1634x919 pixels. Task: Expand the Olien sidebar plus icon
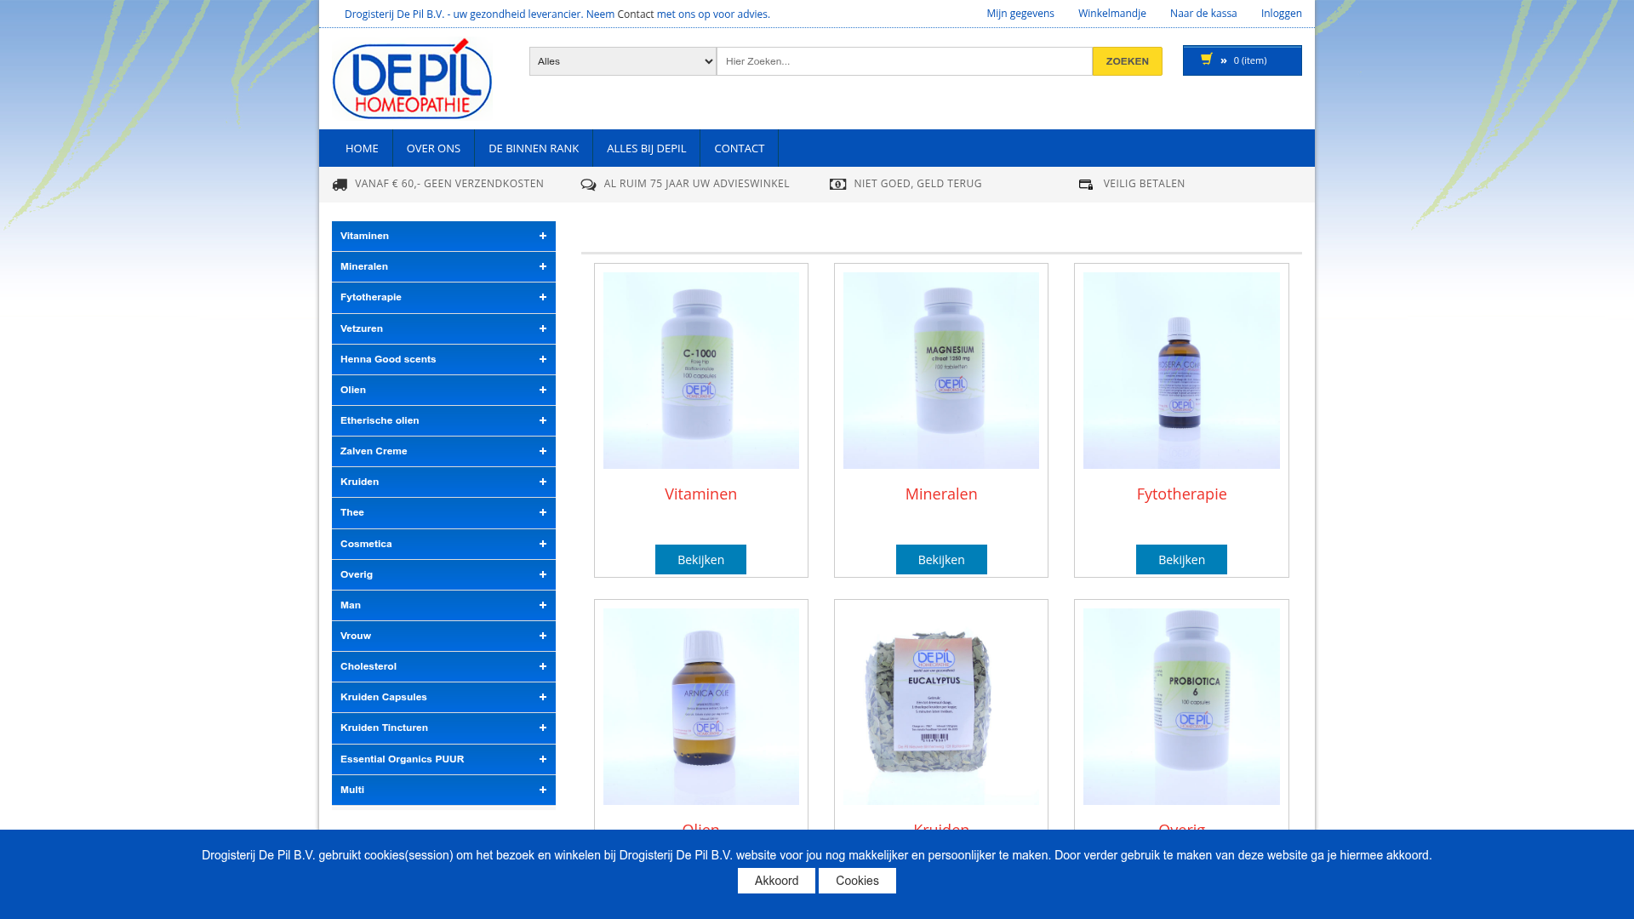(x=542, y=390)
